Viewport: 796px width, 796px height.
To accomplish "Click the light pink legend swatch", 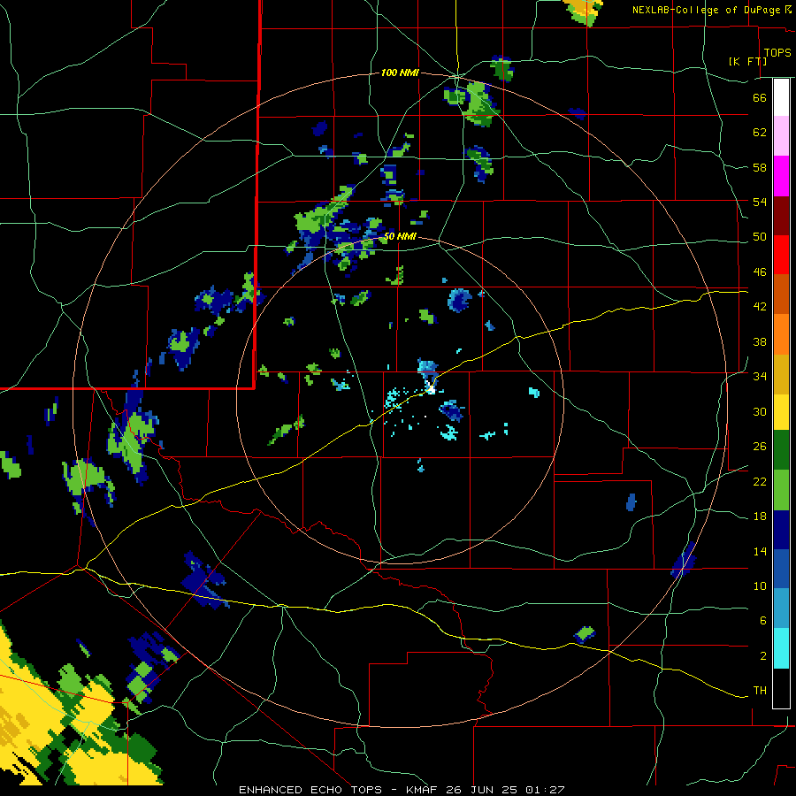I will point(781,136).
